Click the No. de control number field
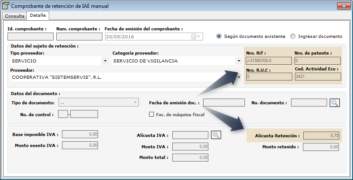The image size is (353, 180). click(x=84, y=114)
